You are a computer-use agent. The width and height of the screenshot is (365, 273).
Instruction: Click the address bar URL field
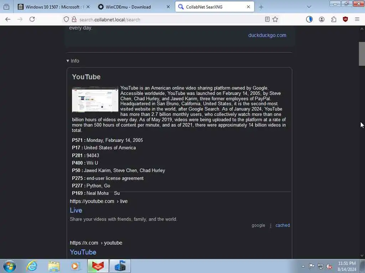tap(170, 20)
